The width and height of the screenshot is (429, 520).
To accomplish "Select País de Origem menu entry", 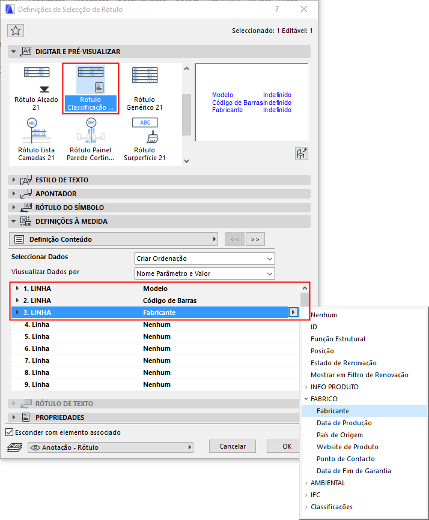I will 364,435.
